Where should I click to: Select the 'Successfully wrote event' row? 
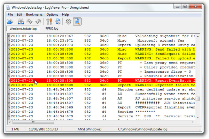[103, 94]
